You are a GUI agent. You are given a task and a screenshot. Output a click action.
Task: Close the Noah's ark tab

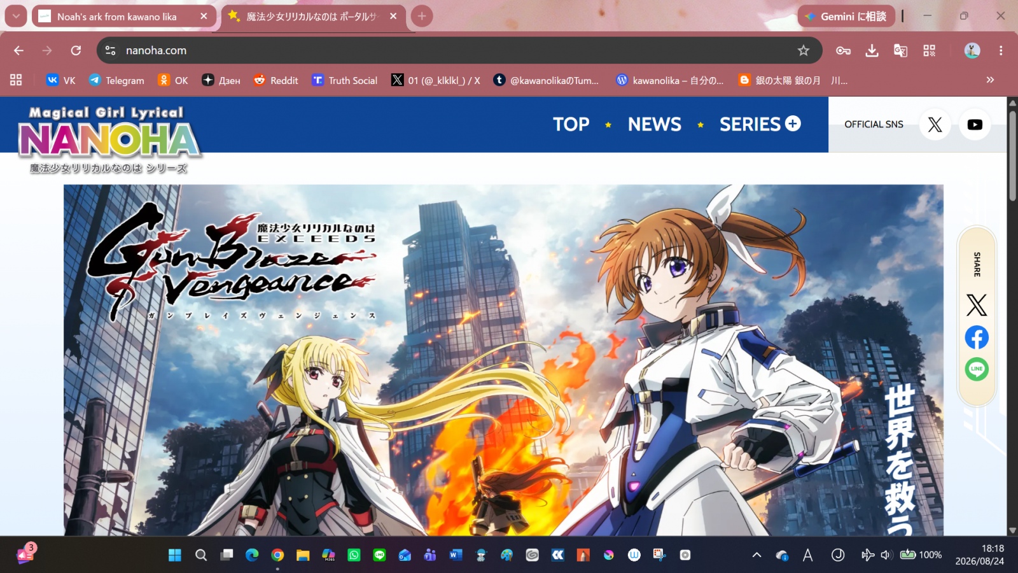coord(204,17)
